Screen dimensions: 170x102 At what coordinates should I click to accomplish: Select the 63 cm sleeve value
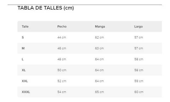99,48
